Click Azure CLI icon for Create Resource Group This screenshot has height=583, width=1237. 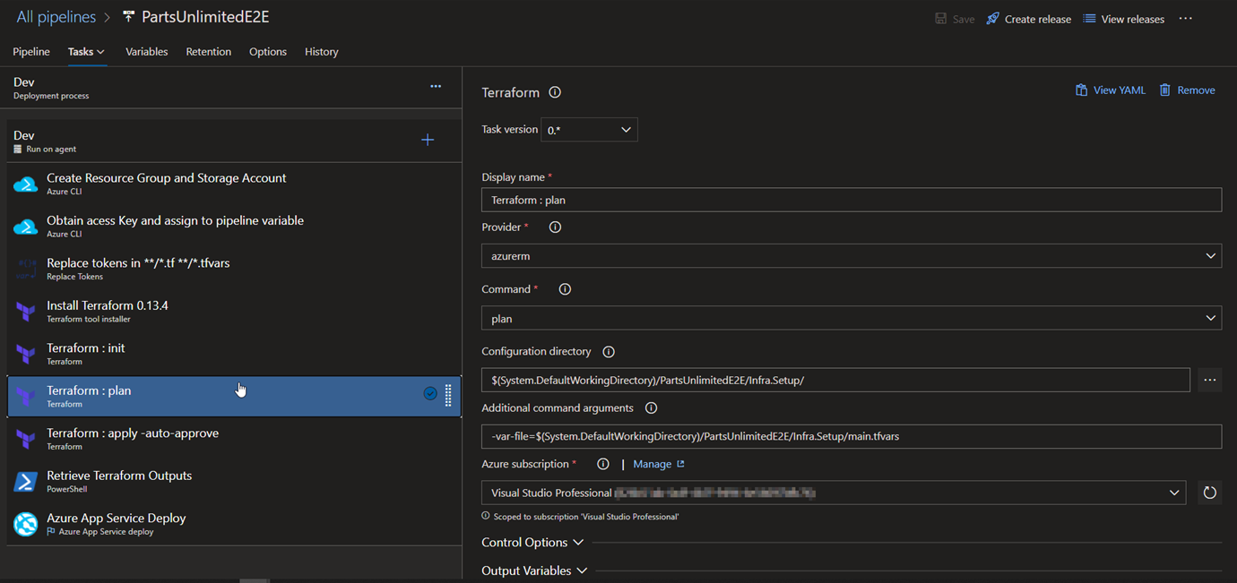(x=25, y=184)
